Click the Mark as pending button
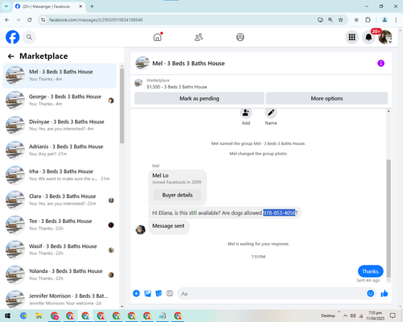This screenshot has height=322, width=403. pyautogui.click(x=199, y=98)
